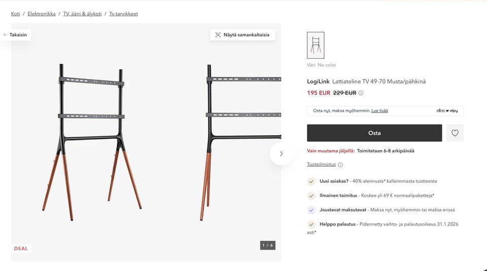Go to Koti breadcrumb

click(16, 14)
